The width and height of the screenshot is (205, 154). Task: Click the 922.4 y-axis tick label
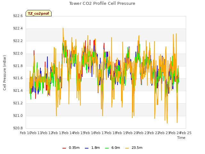(18, 29)
